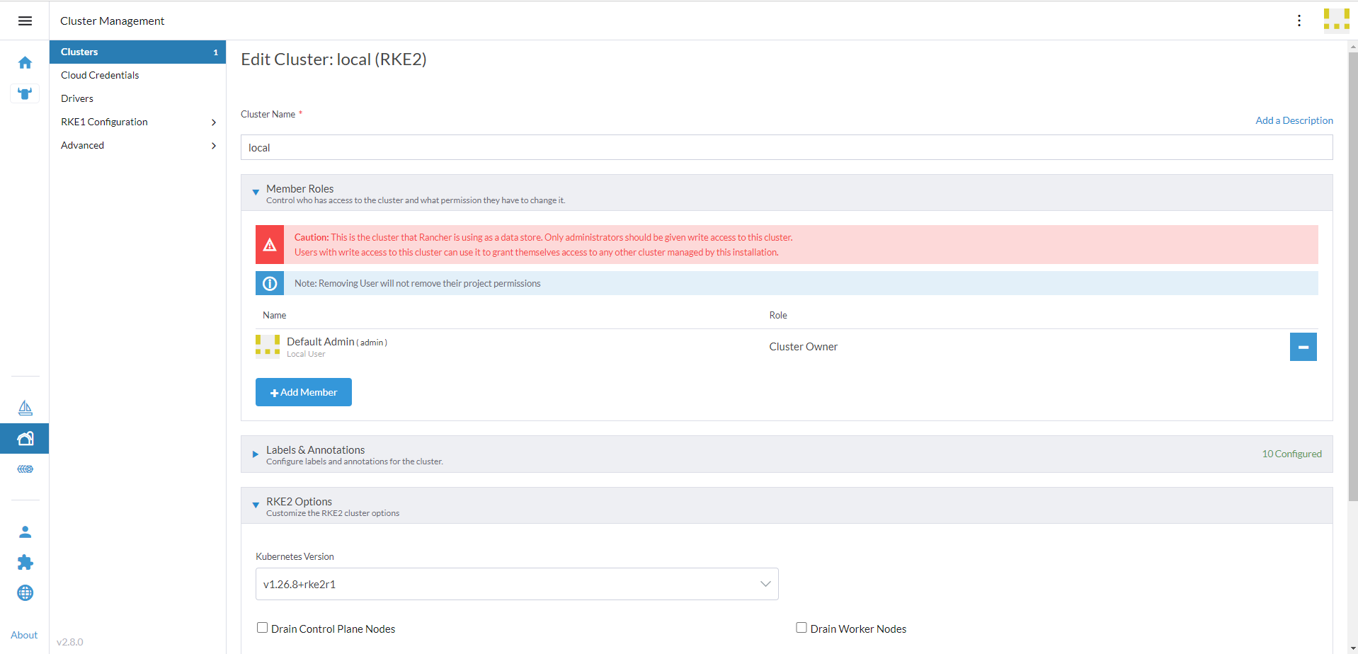Open Extensions puzzle piece icon
Viewport: 1358px width, 654px height.
click(25, 562)
